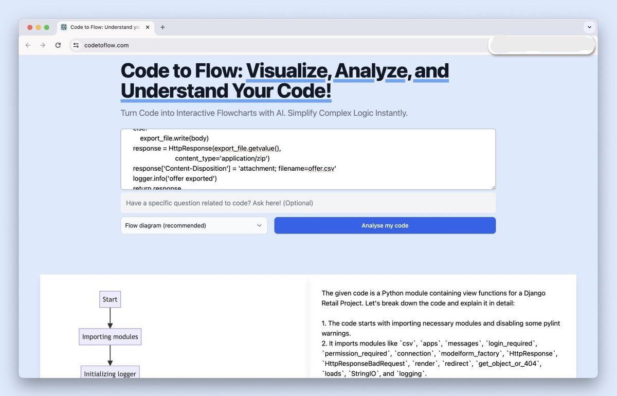The image size is (617, 396).
Task: Click the Start flowchart node
Action: click(x=110, y=299)
